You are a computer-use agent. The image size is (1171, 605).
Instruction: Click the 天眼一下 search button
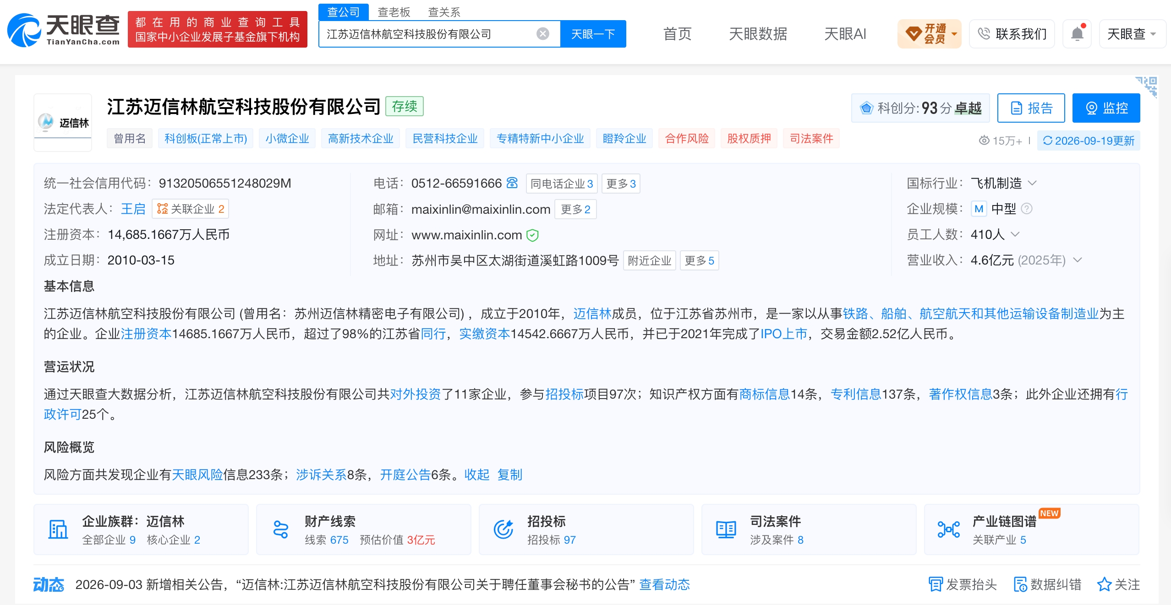(593, 34)
